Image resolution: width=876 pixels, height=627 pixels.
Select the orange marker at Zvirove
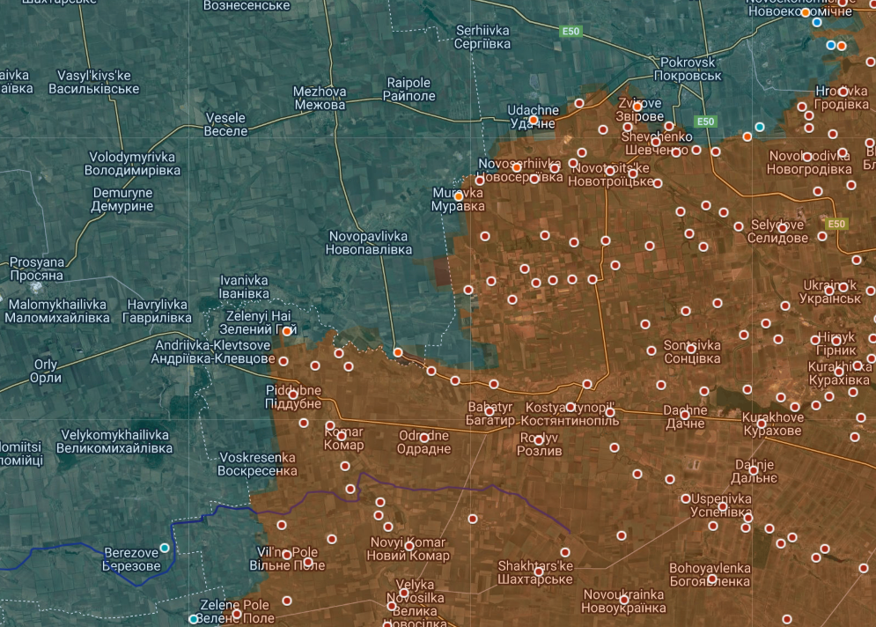tap(637, 107)
